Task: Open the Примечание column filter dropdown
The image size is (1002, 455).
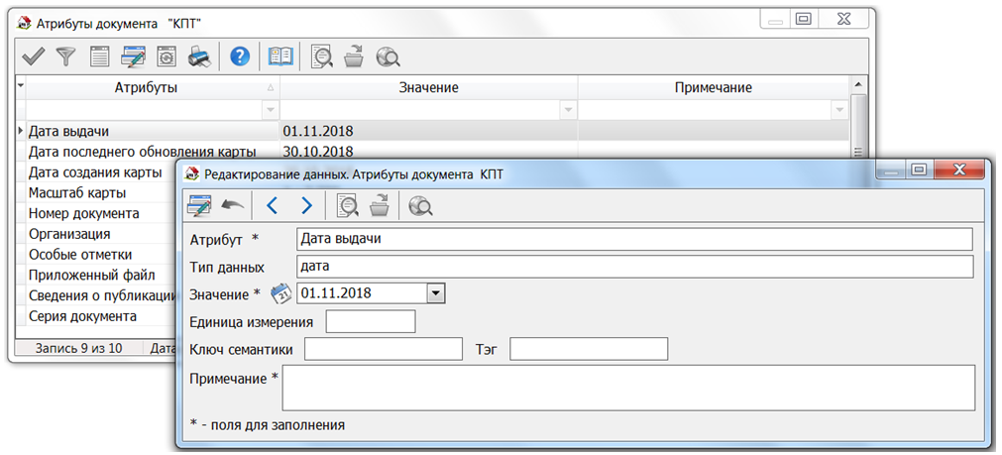Action: [x=840, y=109]
